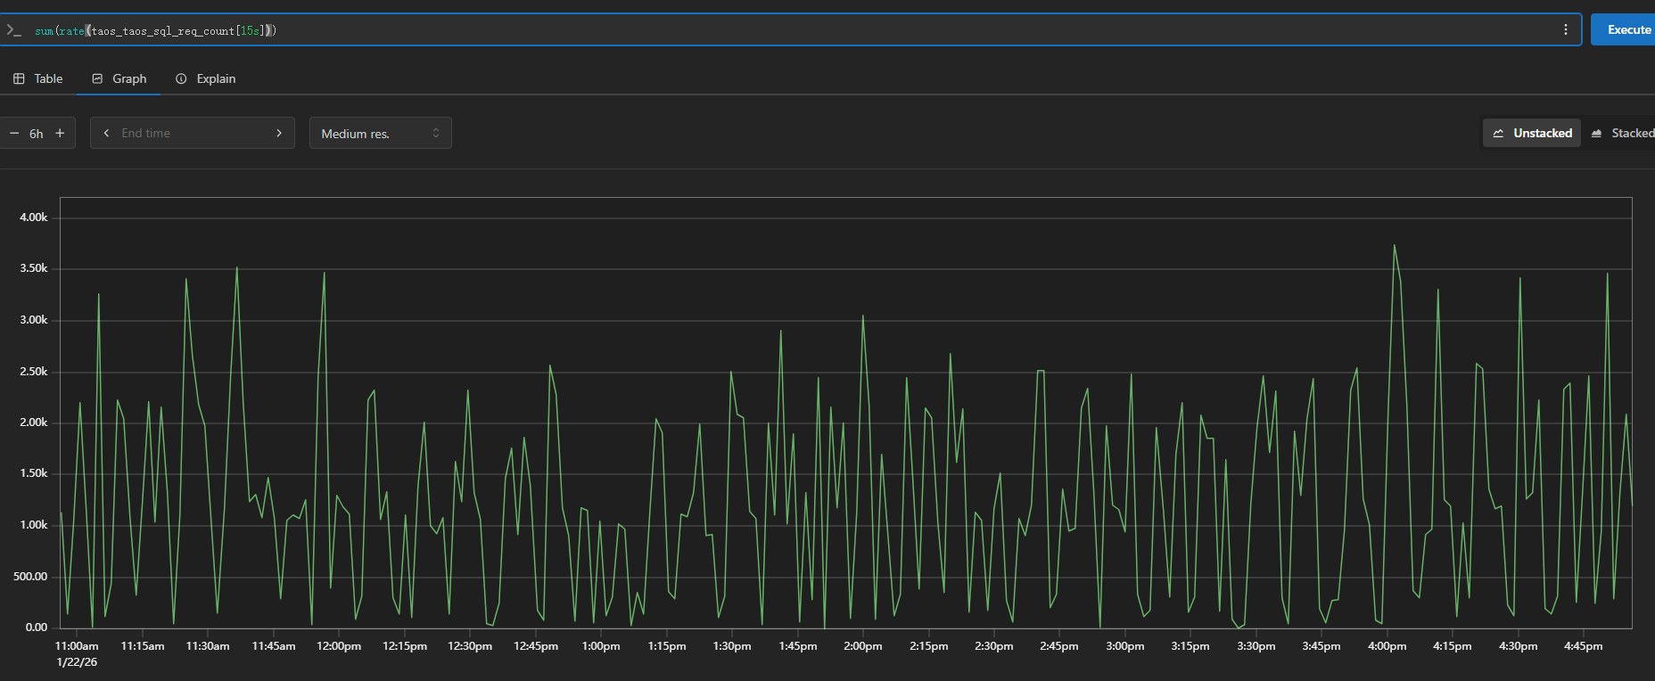Decrease time range with minus icon
The image size is (1655, 681).
[x=14, y=133]
